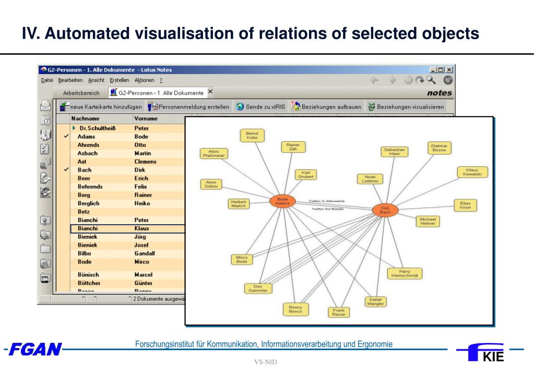This screenshot has width=534, height=369.
Task: Click the Harry Kleinschmidt graph node
Action: click(405, 274)
